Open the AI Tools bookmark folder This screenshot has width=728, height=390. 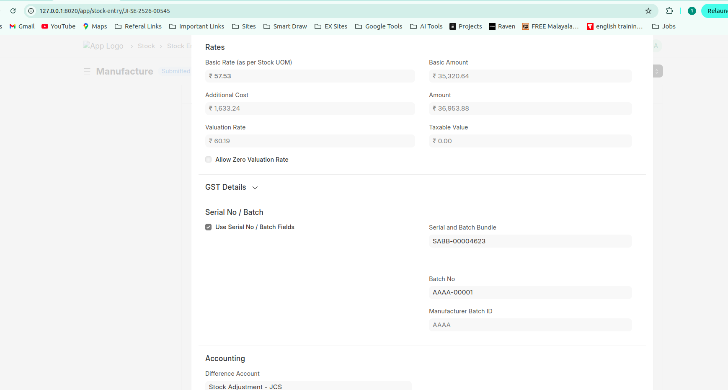click(x=426, y=26)
